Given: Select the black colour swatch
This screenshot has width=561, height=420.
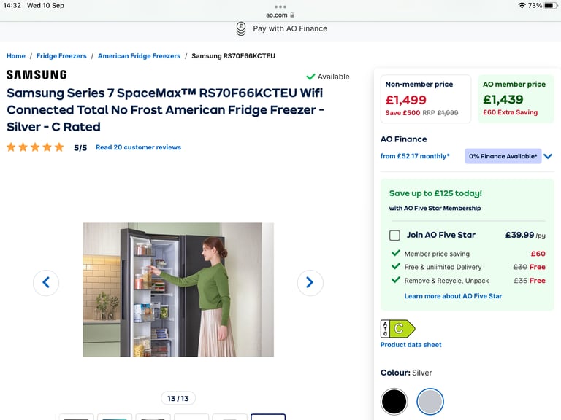Looking at the screenshot, I should point(394,402).
